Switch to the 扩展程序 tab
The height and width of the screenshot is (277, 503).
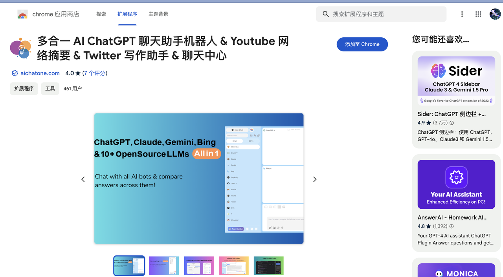[x=127, y=14]
